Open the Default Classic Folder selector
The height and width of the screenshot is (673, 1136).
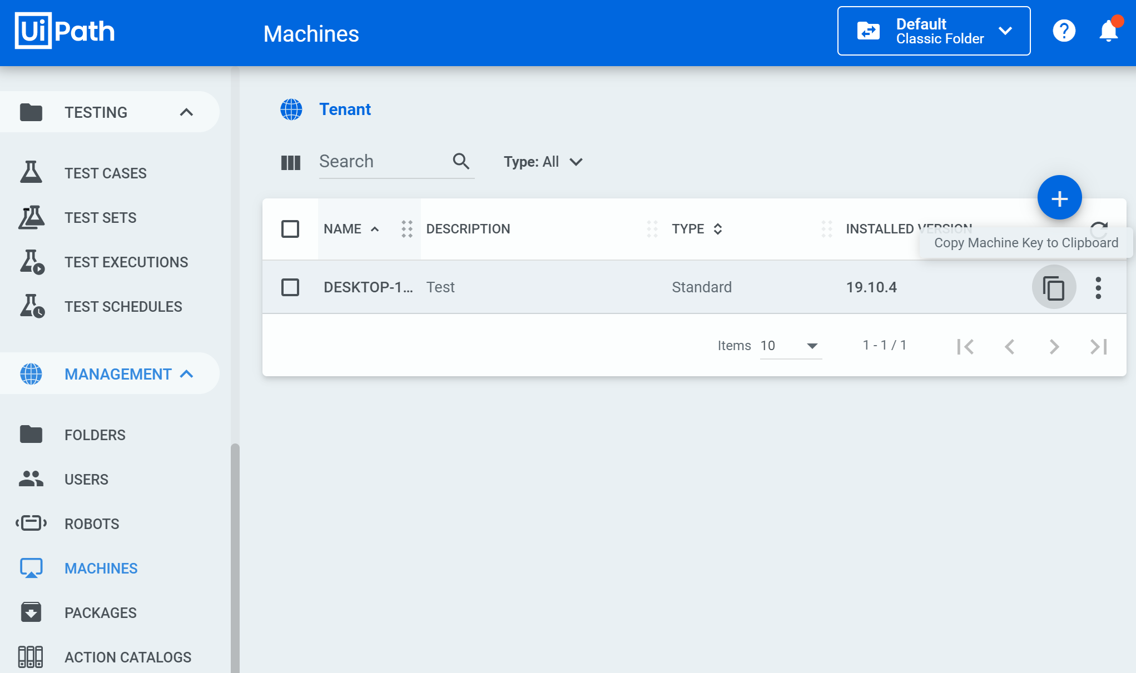tap(934, 31)
